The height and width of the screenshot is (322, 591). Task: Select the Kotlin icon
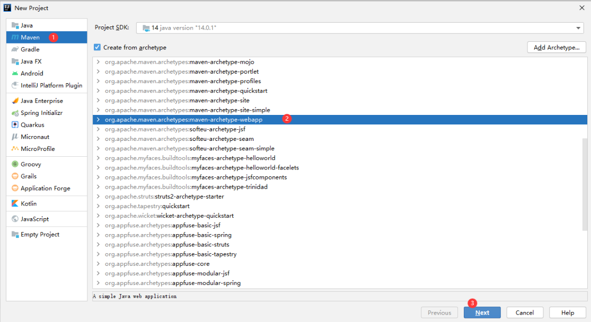(x=15, y=203)
